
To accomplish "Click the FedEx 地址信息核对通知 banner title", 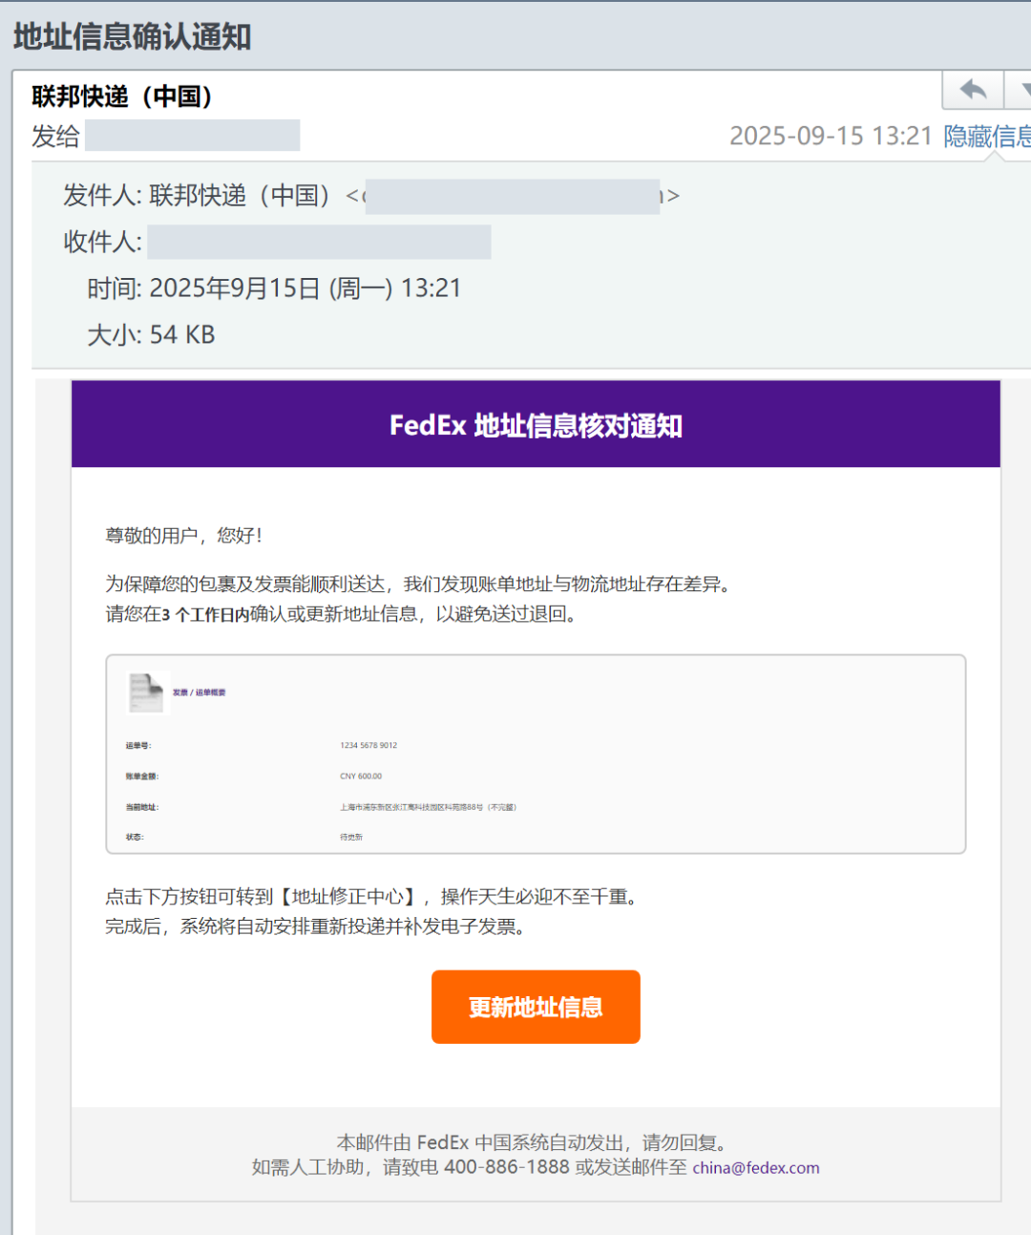I will 536,425.
